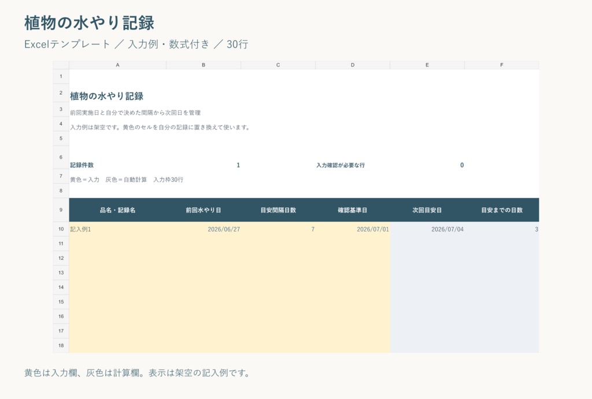Click the 前回水やり日 header cell
Screen dimensions: 592x399
click(203, 210)
